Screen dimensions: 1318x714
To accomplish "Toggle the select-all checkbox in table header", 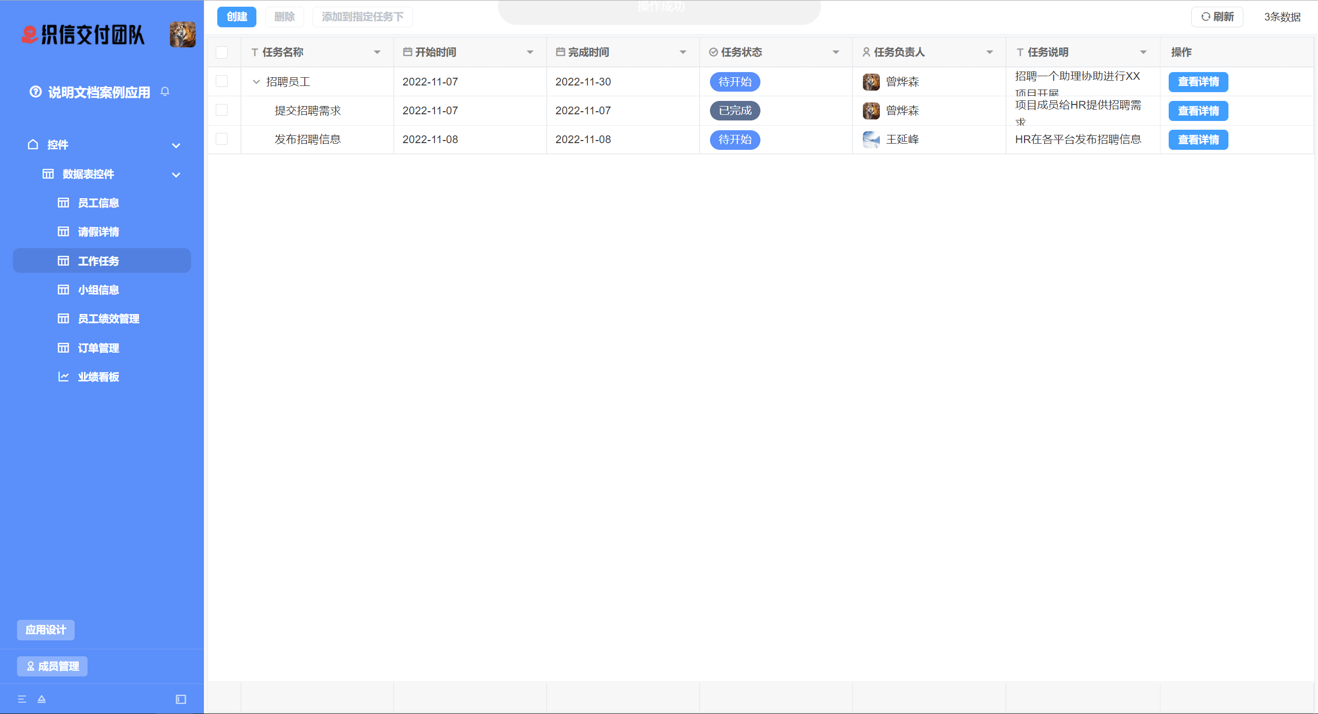I will tap(222, 53).
